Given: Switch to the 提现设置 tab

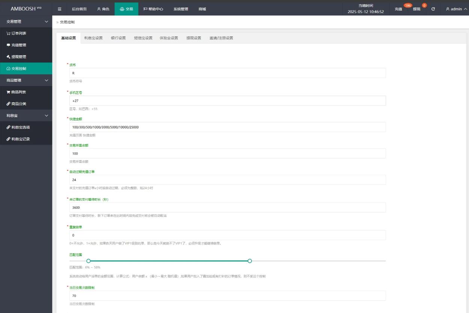Looking at the screenshot, I should [x=194, y=38].
